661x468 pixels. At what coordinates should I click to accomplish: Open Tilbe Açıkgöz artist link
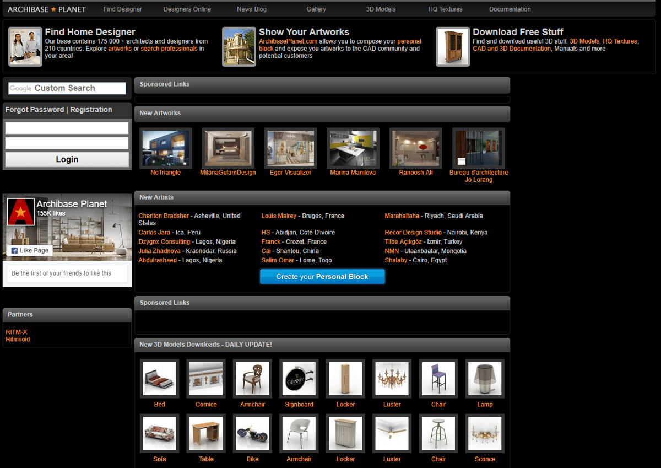(x=403, y=242)
